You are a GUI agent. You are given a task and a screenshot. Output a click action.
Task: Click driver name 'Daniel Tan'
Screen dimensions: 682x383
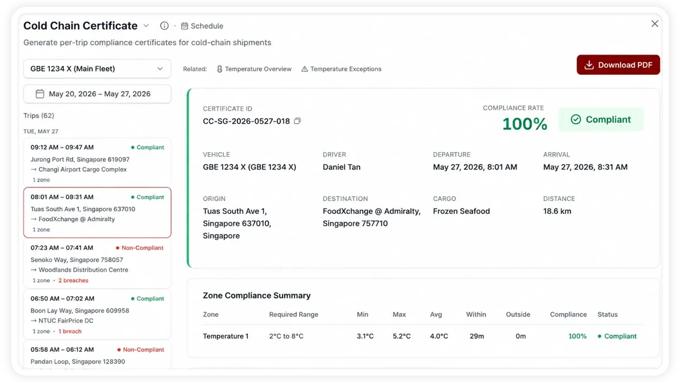coord(342,167)
